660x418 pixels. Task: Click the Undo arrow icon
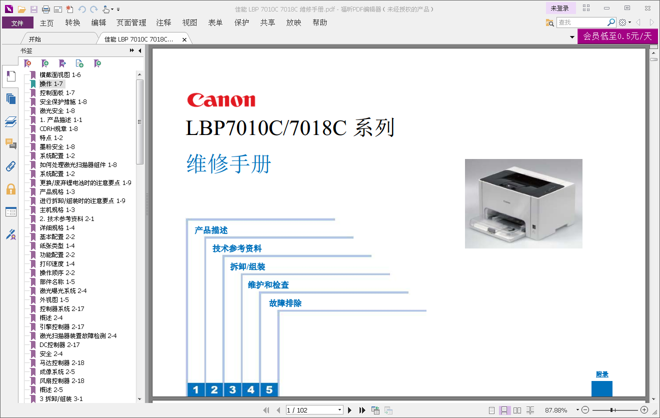click(x=82, y=9)
